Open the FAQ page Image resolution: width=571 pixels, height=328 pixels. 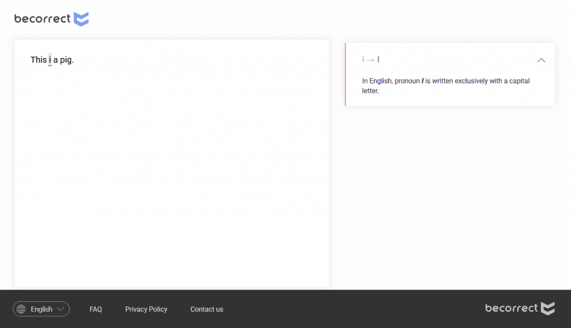pyautogui.click(x=95, y=309)
